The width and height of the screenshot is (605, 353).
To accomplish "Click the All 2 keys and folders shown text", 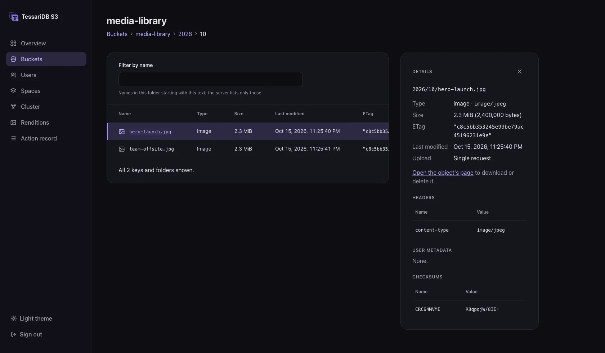I will tap(156, 170).
